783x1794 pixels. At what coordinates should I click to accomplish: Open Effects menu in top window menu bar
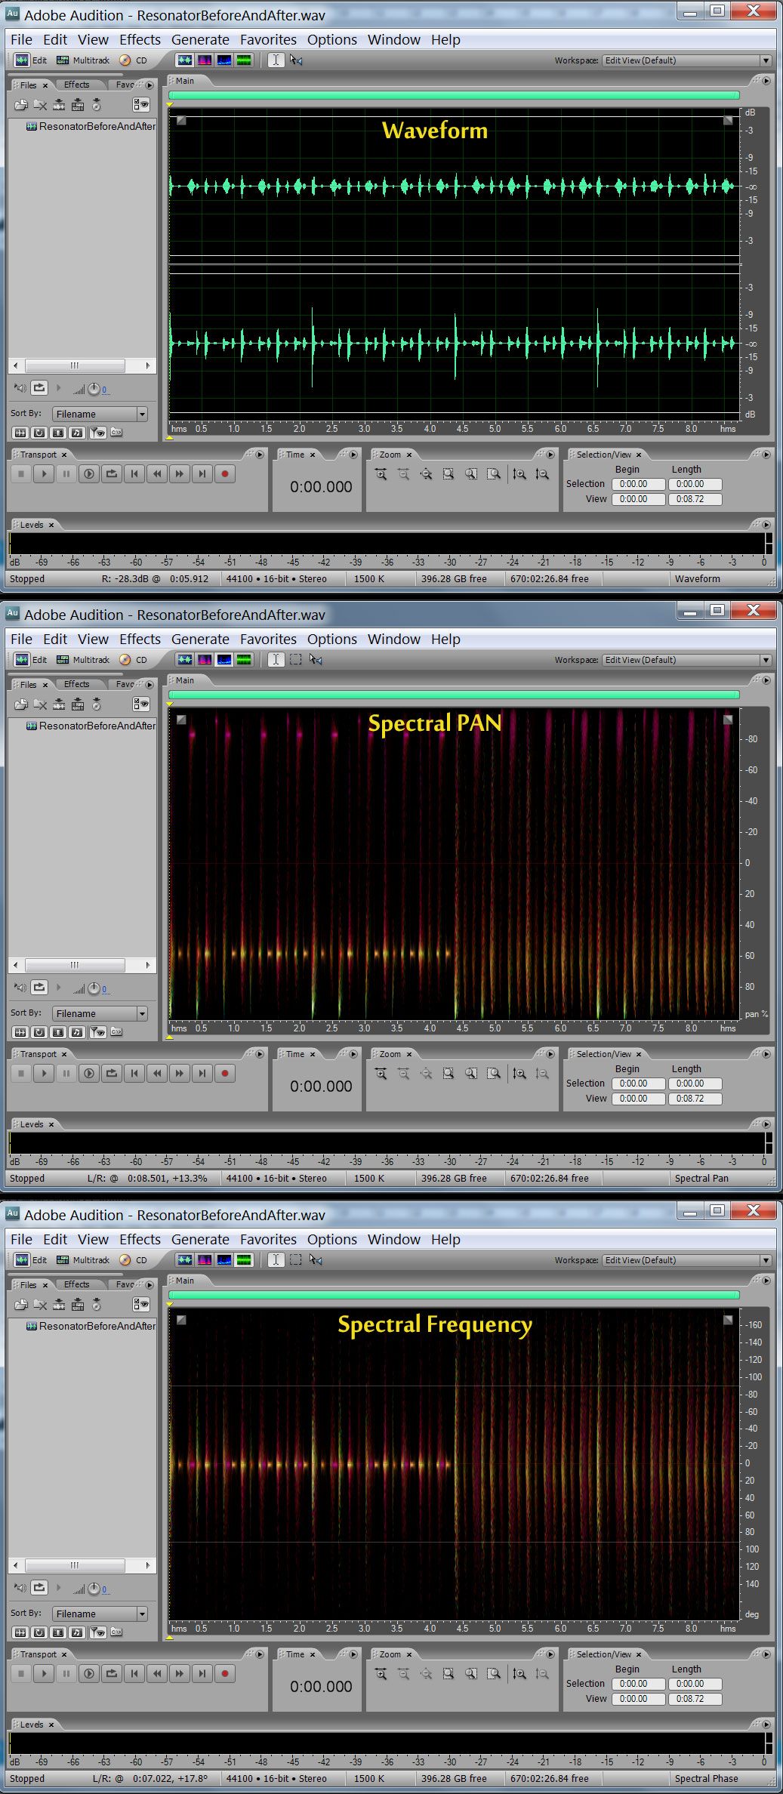tap(140, 40)
